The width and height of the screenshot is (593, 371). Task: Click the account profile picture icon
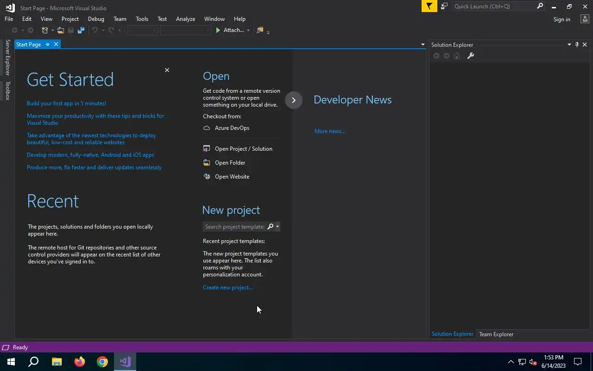click(584, 19)
